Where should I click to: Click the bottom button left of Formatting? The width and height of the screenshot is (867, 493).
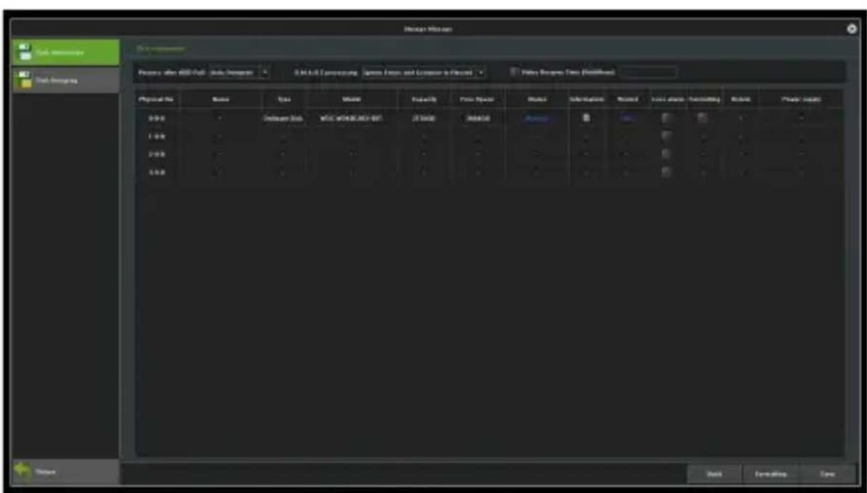714,474
